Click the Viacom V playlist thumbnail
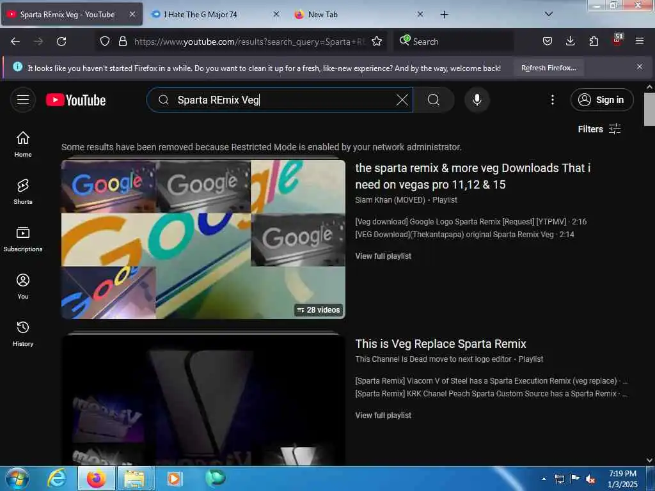The width and height of the screenshot is (655, 491). (x=203, y=400)
